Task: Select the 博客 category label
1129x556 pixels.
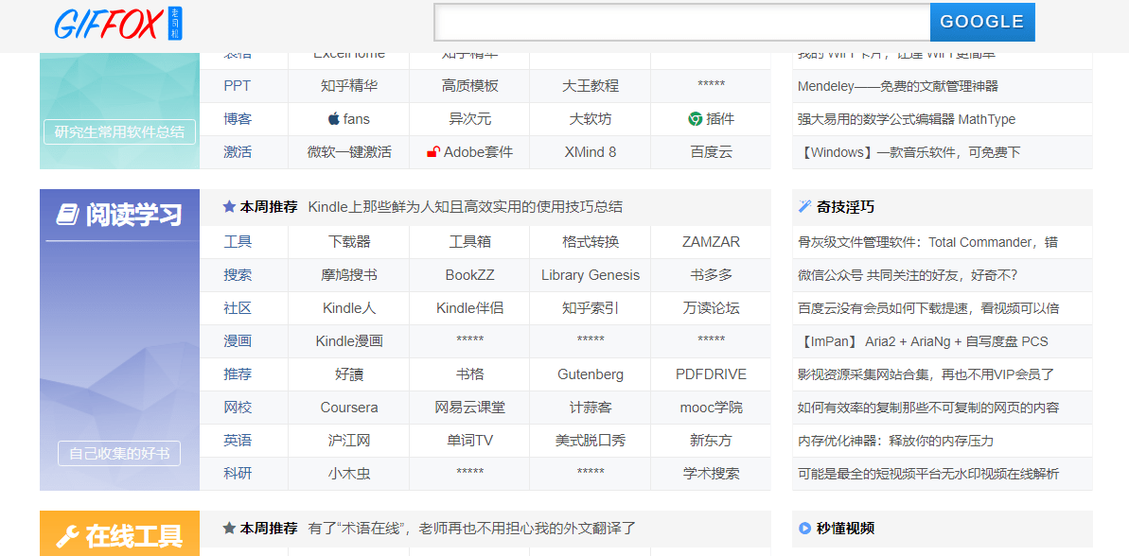Action: coord(238,119)
